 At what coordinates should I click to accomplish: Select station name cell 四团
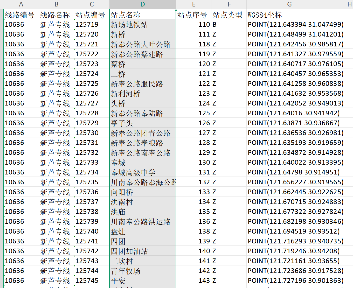pos(143,241)
